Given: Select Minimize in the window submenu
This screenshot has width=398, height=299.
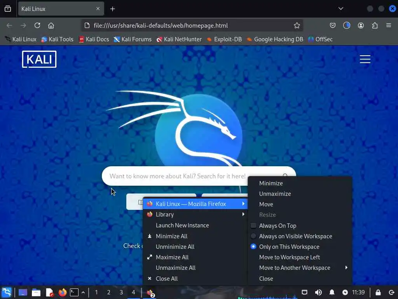Looking at the screenshot, I should tap(300, 183).
